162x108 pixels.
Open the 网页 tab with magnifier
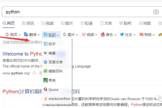pos(9,23)
